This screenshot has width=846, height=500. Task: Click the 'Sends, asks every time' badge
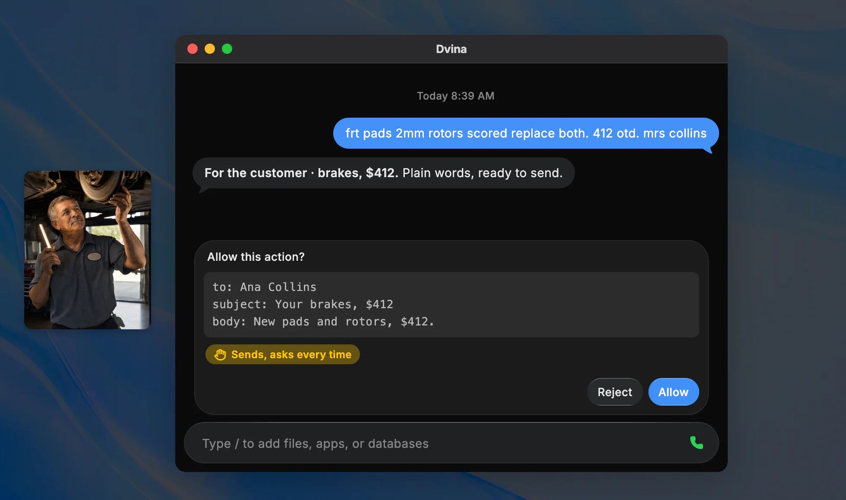point(283,354)
